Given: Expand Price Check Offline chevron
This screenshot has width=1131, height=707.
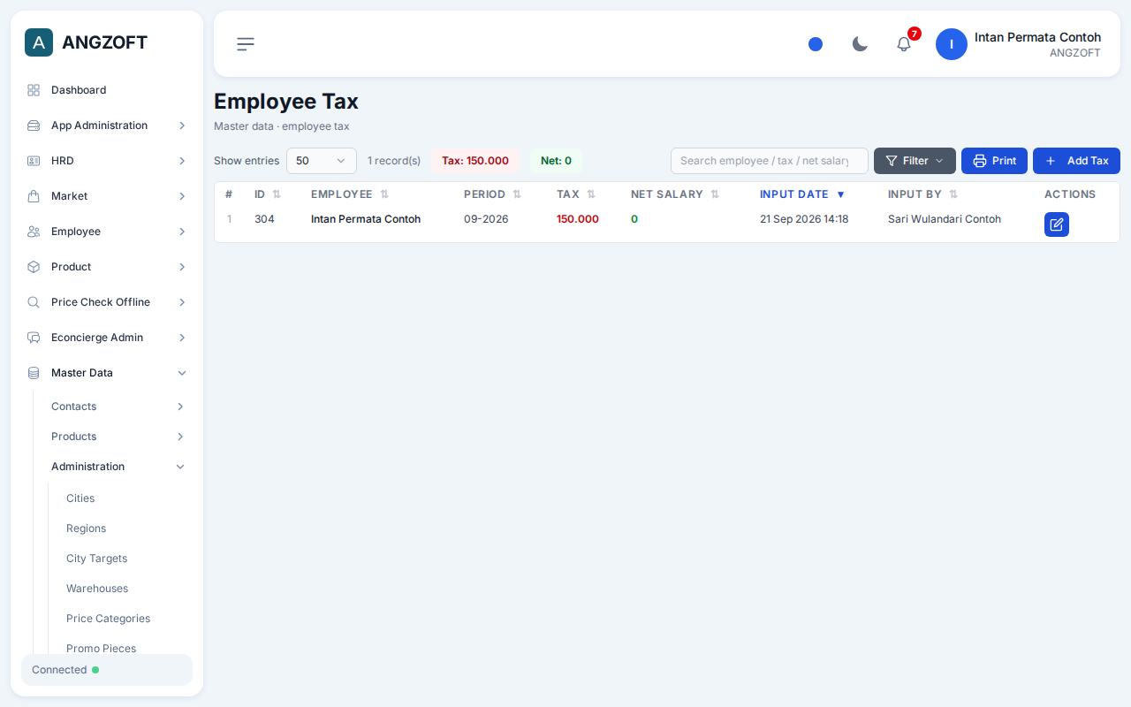Looking at the screenshot, I should click(x=182, y=302).
